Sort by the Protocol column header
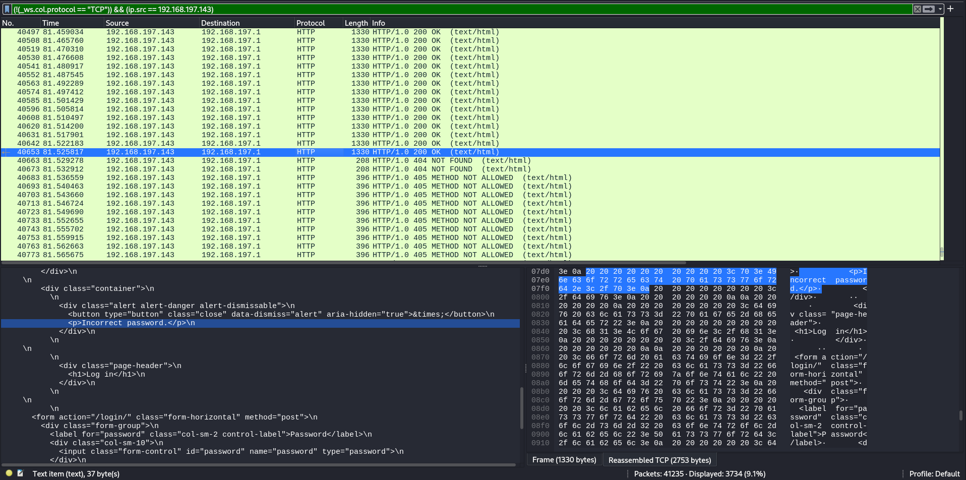 (319, 23)
